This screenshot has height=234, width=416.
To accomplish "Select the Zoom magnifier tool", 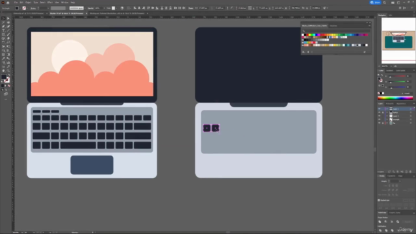I will click(8, 71).
